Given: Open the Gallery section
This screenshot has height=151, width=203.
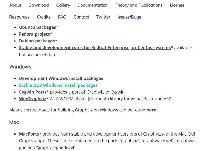Looking at the screenshot, I should coord(63,5).
